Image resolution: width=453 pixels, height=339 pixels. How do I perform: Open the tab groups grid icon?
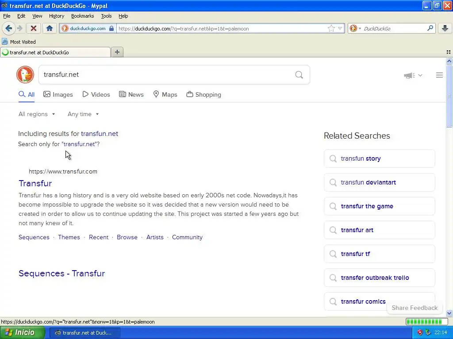(x=449, y=52)
